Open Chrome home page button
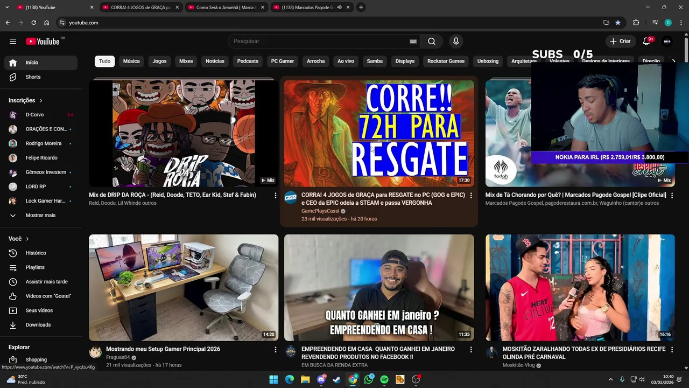Image resolution: width=689 pixels, height=388 pixels. (47, 23)
